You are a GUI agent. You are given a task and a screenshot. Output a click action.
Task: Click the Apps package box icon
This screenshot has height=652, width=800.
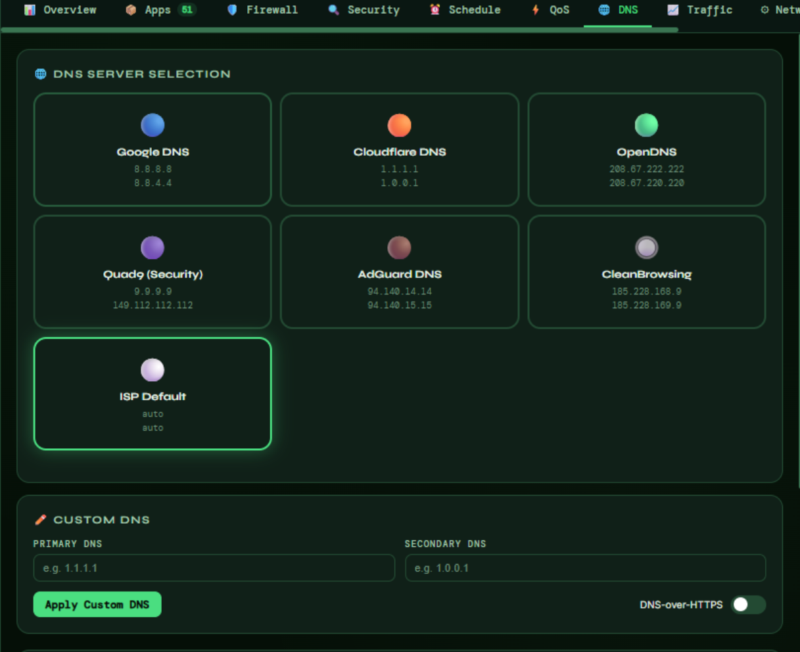pos(131,10)
